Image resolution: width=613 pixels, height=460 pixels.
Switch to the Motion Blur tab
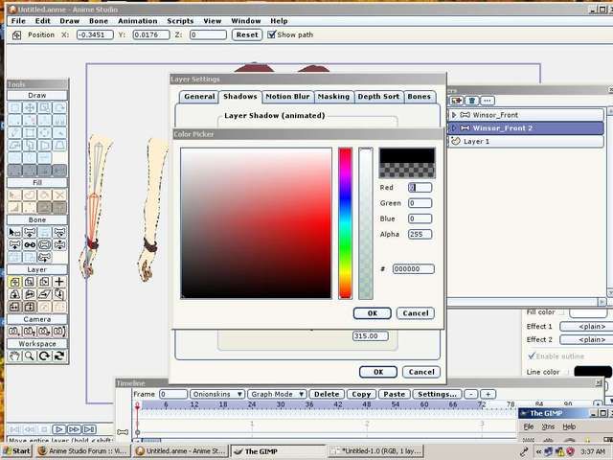click(287, 97)
